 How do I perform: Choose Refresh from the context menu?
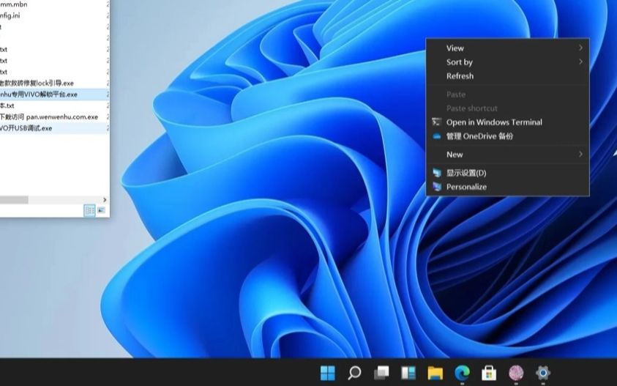pos(508,76)
